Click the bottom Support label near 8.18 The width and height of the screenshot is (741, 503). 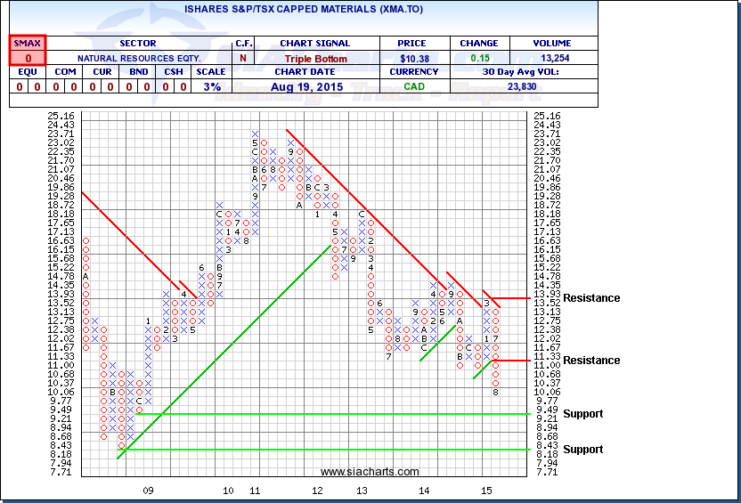(583, 450)
